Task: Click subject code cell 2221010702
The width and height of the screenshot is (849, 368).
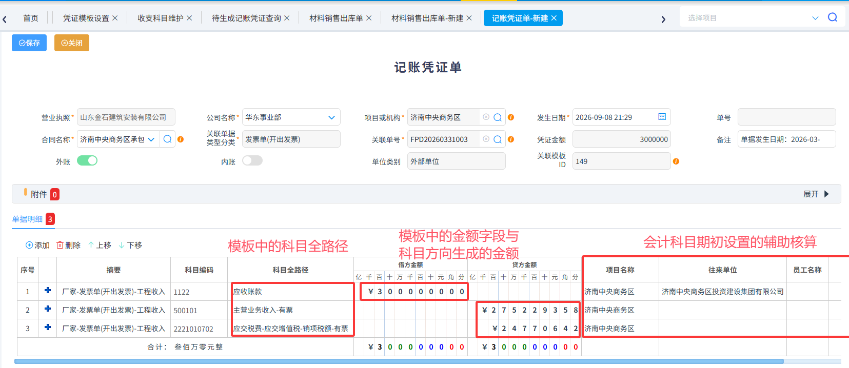Action: coord(199,329)
